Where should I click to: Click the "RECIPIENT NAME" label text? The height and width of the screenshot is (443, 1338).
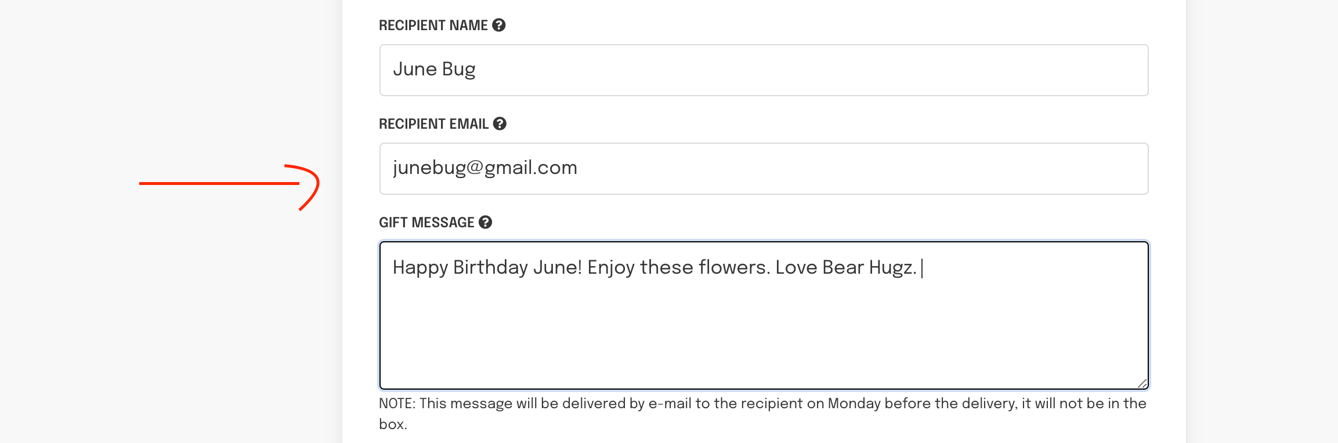pyautogui.click(x=433, y=26)
